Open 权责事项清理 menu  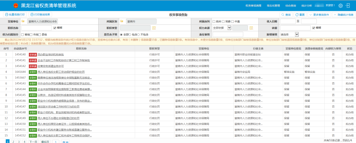(253, 6)
